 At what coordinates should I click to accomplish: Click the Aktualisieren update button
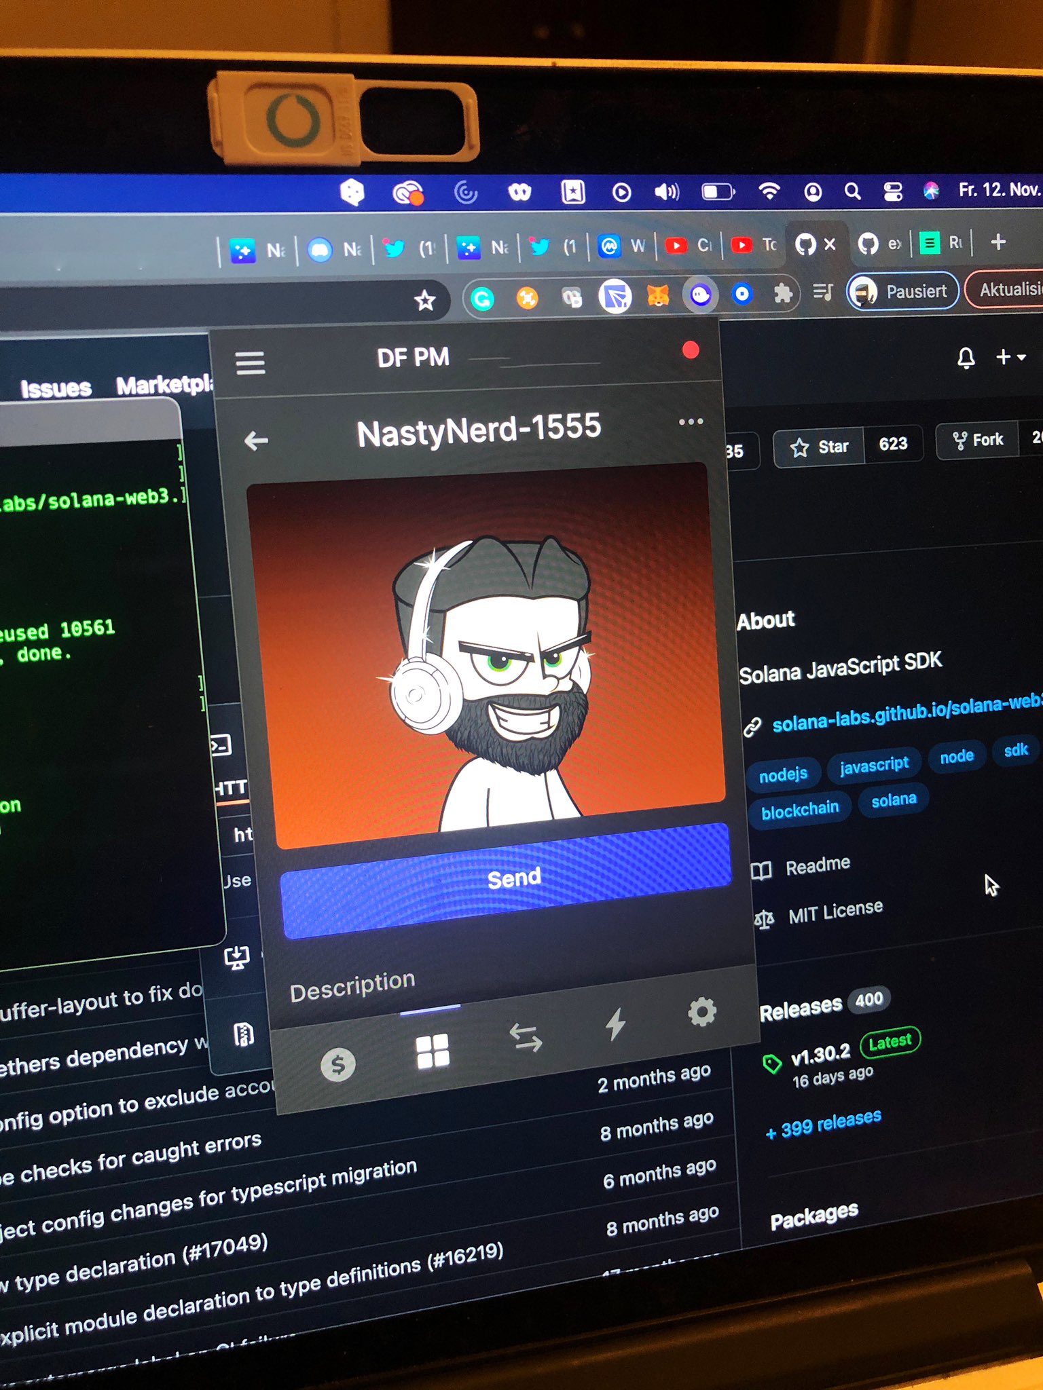1004,290
